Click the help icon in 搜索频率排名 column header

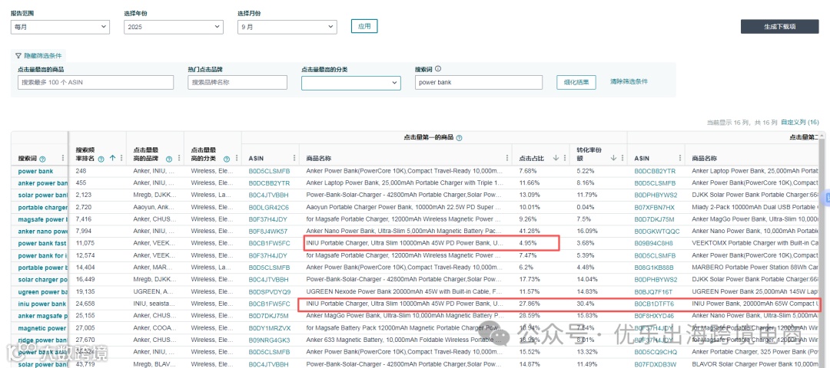[101, 159]
